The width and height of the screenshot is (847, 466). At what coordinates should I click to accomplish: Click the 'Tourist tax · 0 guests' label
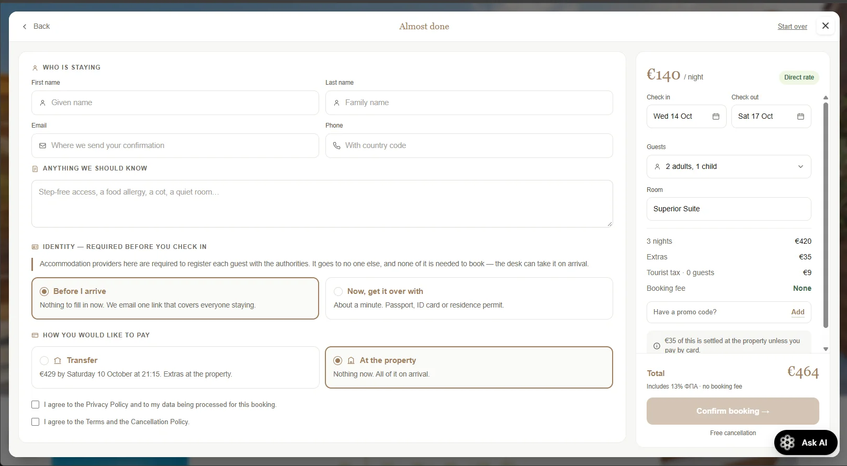(680, 272)
